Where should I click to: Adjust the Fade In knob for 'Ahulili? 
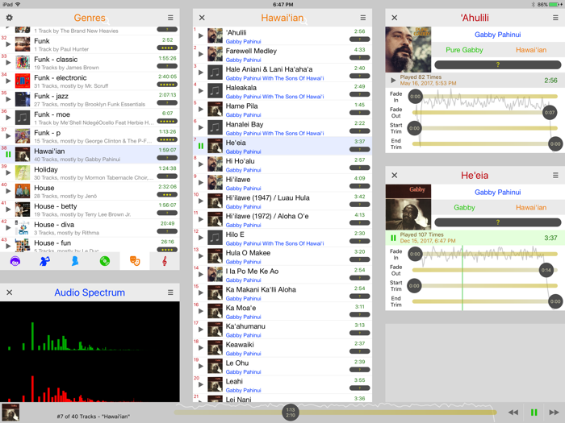[x=415, y=97]
